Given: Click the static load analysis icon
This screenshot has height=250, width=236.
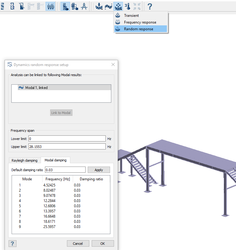Looking at the screenshot, I should pyautogui.click(x=99, y=6).
